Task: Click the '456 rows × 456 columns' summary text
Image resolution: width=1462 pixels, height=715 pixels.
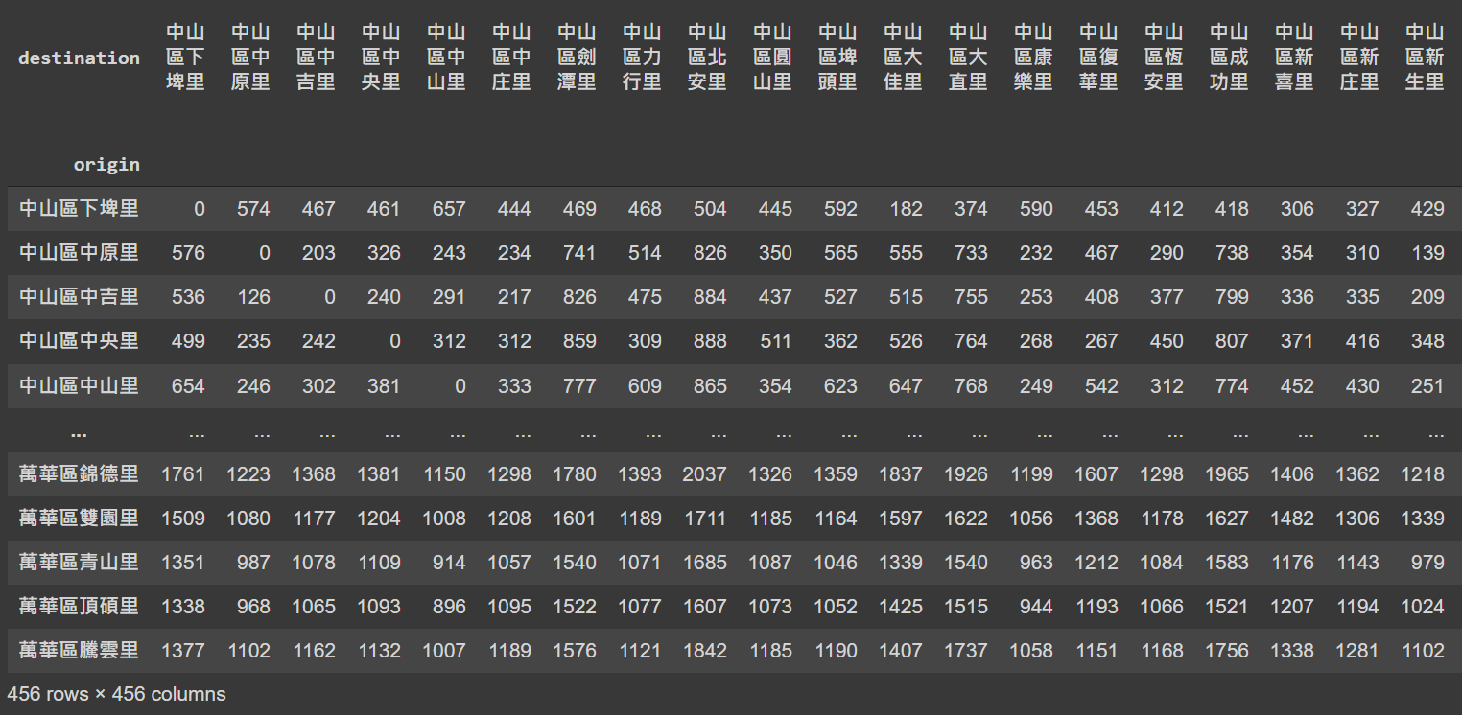Action: click(117, 694)
